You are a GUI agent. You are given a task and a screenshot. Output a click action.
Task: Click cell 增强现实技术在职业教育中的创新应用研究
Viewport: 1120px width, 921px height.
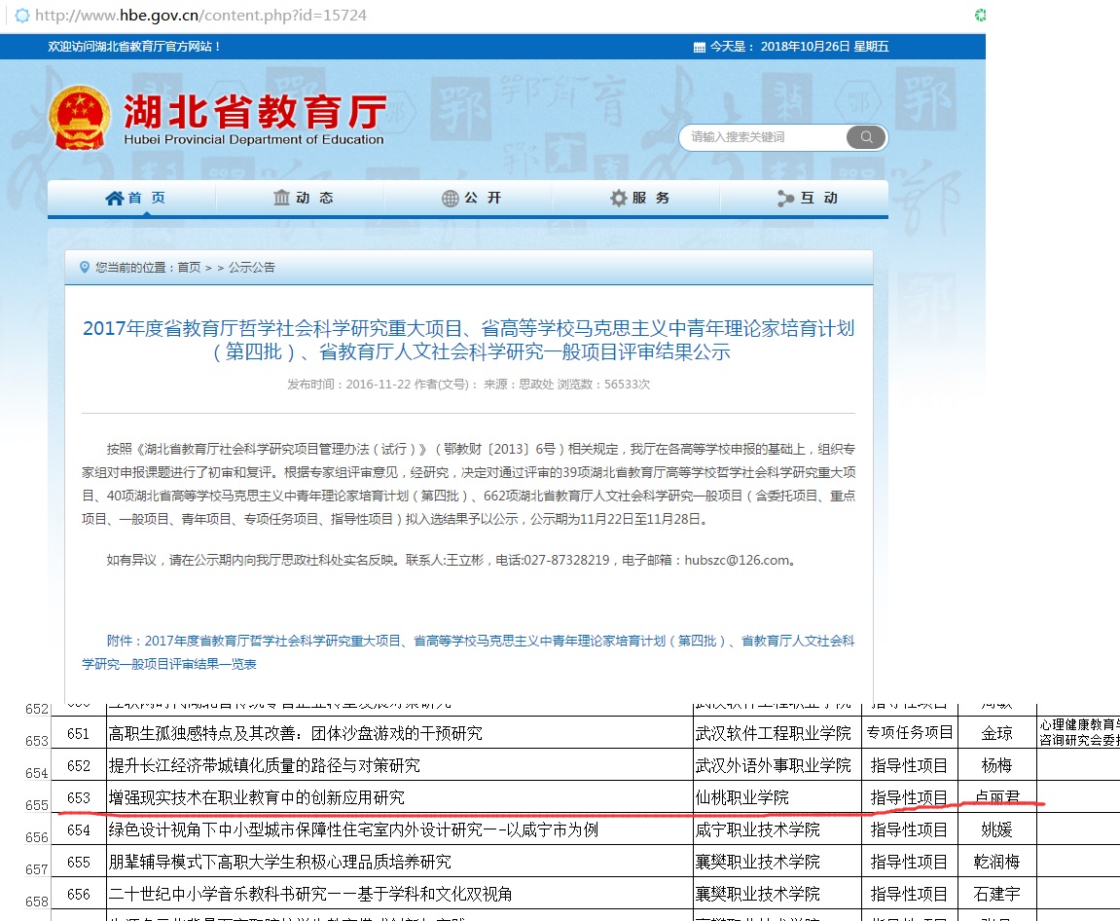coord(399,797)
